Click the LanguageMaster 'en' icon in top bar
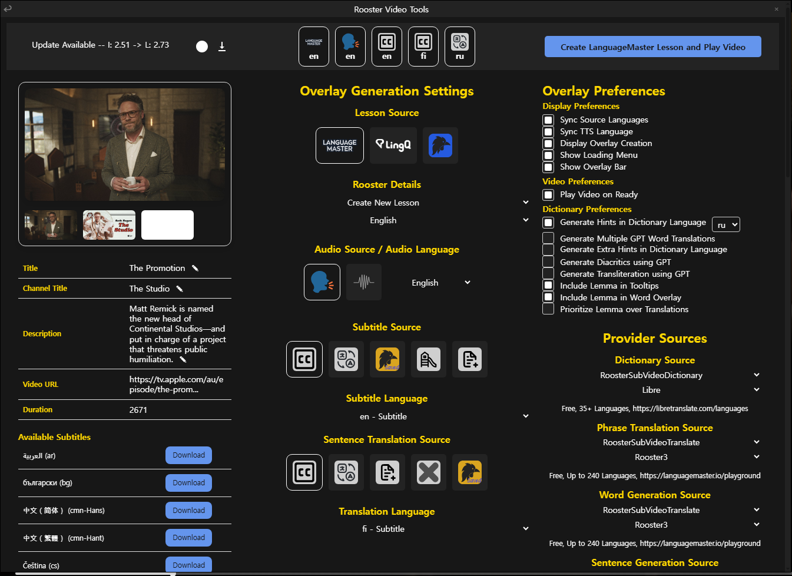 pos(314,47)
